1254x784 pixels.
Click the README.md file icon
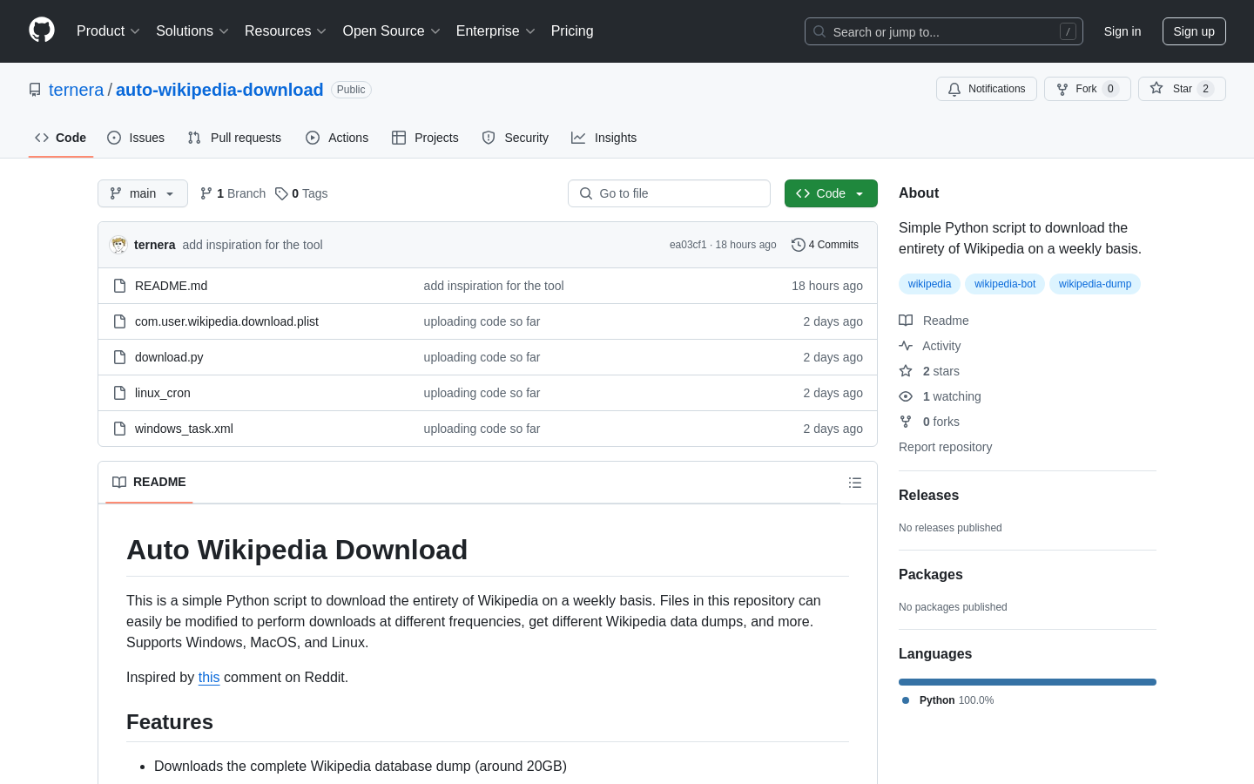(x=120, y=286)
